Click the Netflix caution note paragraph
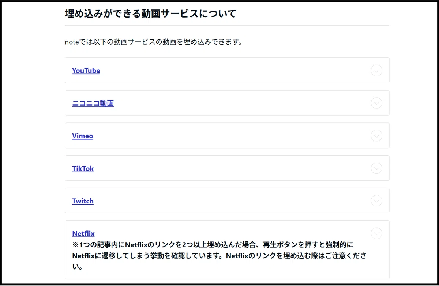This screenshot has height=286, width=439. click(219, 256)
